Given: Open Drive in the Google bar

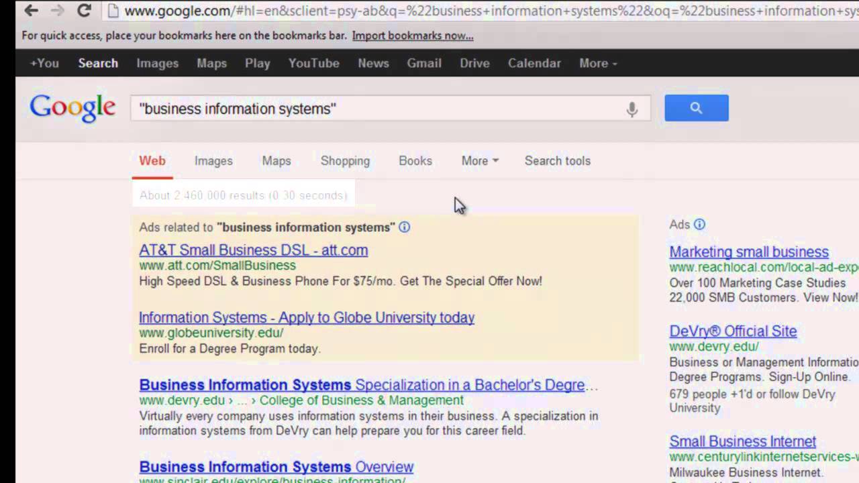Looking at the screenshot, I should point(474,63).
